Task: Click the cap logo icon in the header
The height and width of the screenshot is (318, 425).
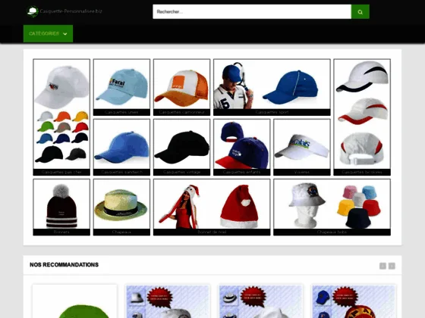Action: [x=33, y=11]
